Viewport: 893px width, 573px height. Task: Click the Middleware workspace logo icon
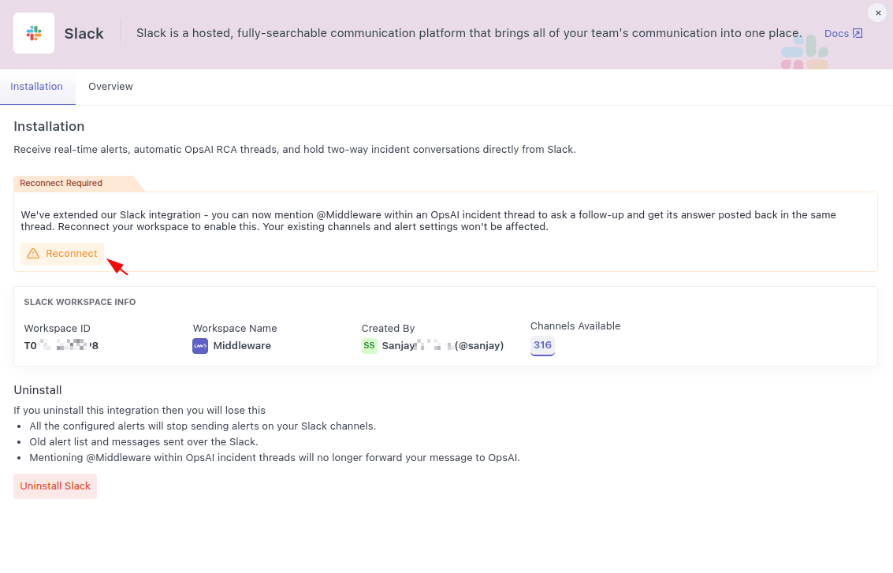[200, 346]
